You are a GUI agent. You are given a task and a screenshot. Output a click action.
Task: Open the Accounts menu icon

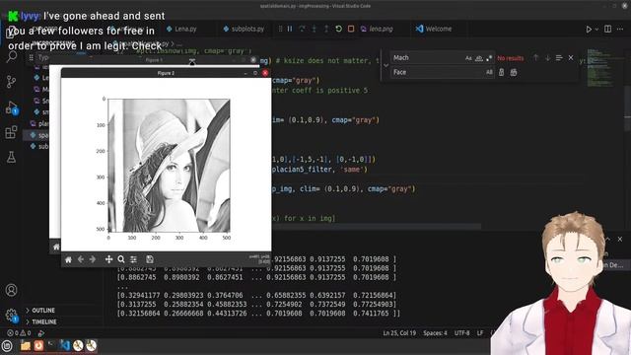[11, 290]
